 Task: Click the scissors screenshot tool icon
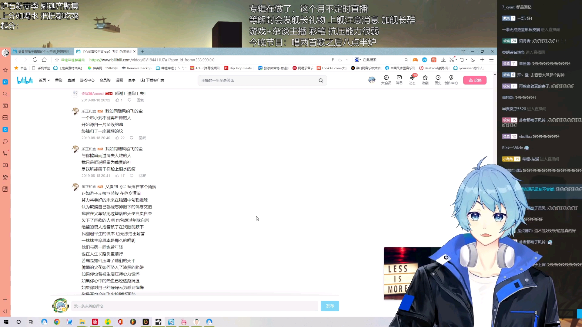tap(452, 60)
